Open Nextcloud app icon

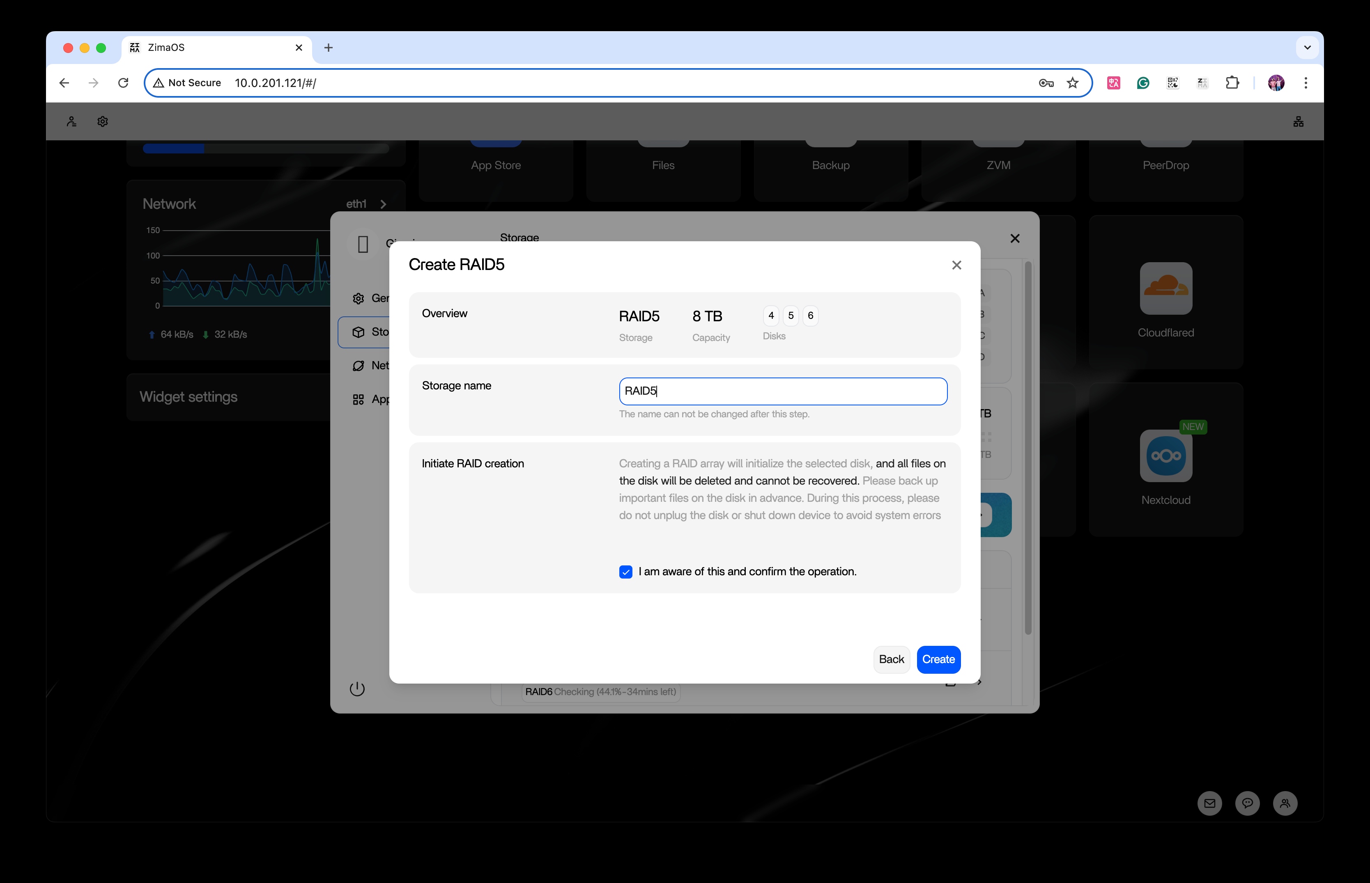point(1166,456)
